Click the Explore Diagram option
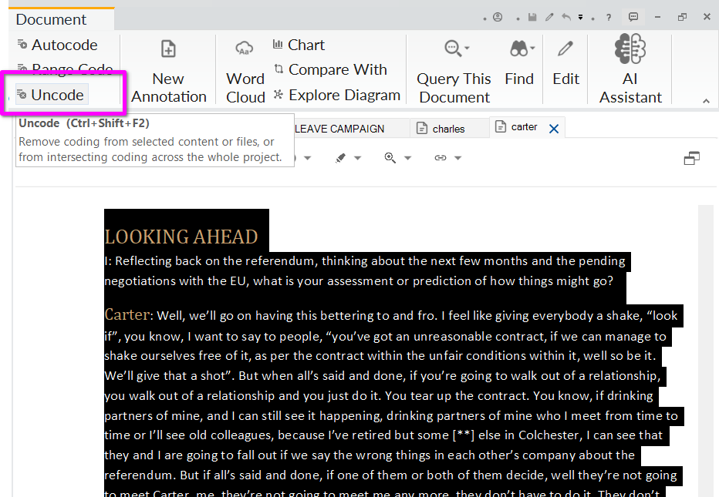Image resolution: width=719 pixels, height=497 pixels. point(336,95)
